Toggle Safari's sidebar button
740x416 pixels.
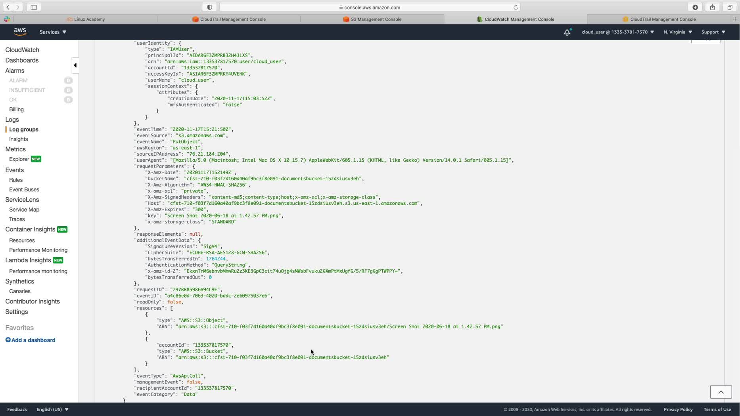(34, 7)
